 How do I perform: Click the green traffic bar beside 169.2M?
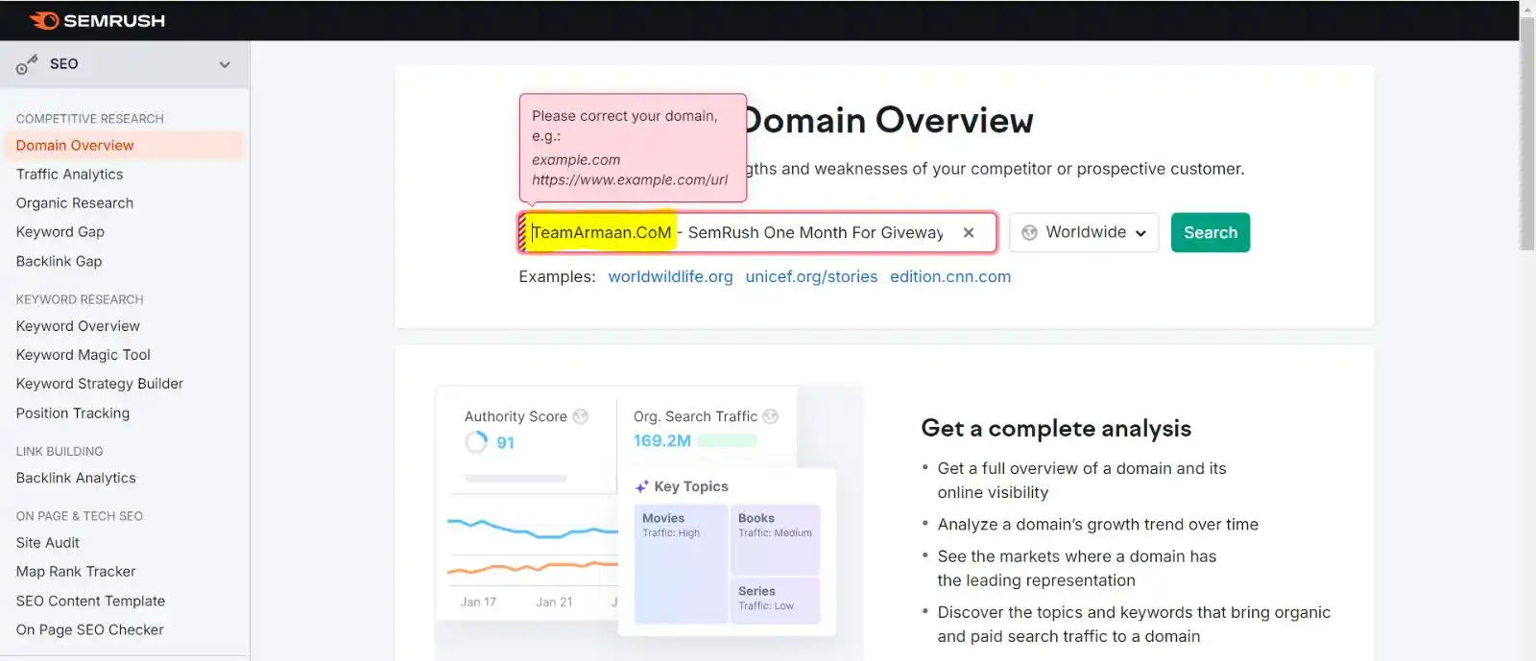727,440
